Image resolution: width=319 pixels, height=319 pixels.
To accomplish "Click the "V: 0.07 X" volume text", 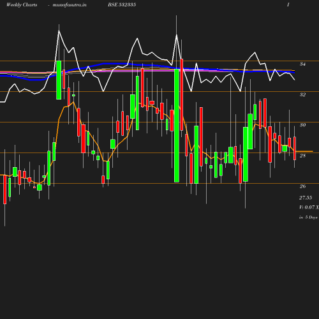I will pos(309,207).
